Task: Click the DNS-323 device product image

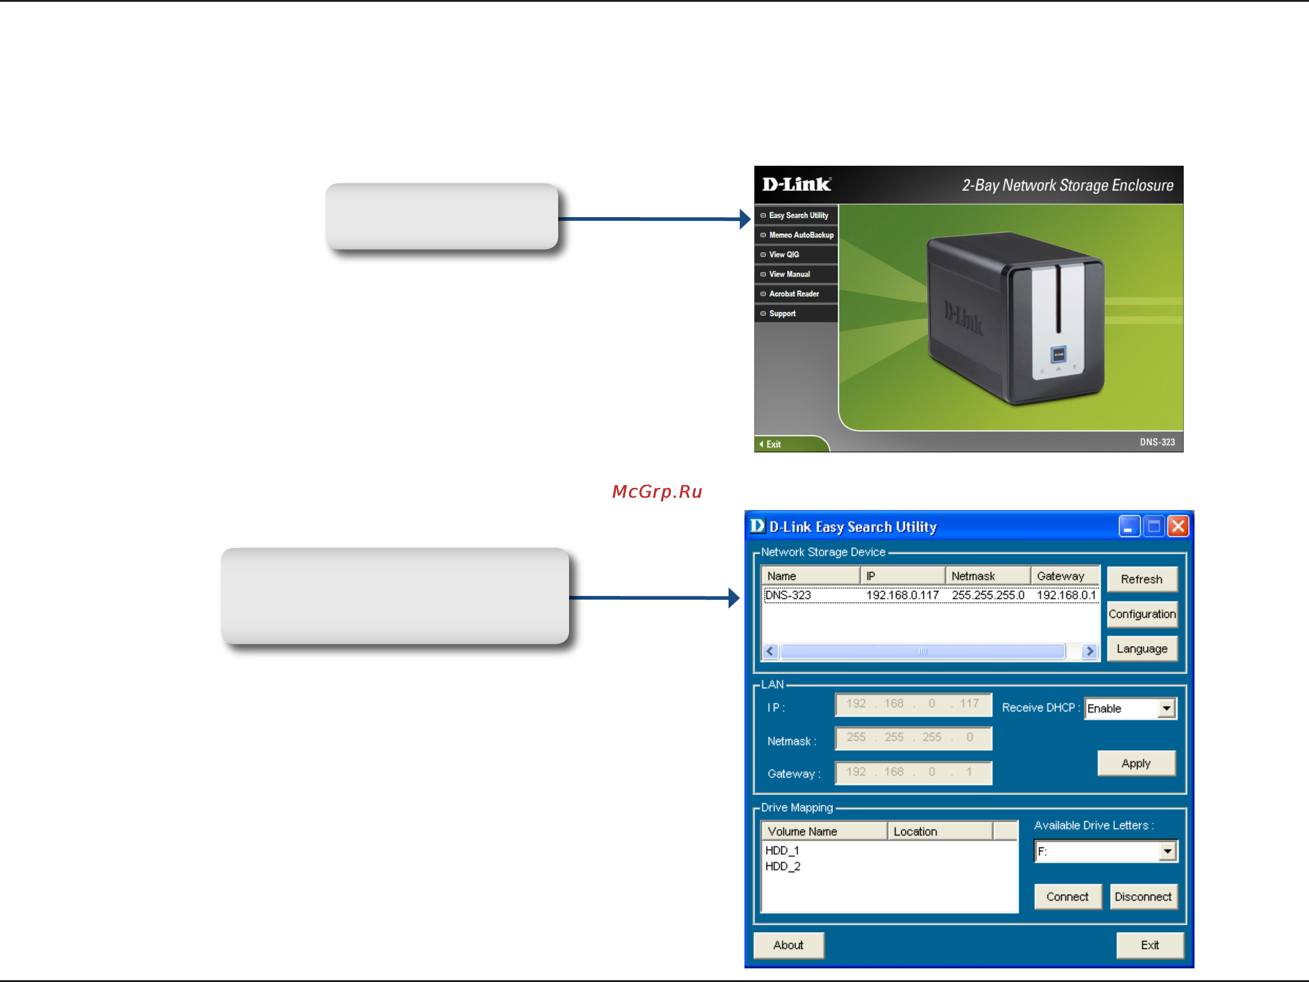Action: 1015,319
